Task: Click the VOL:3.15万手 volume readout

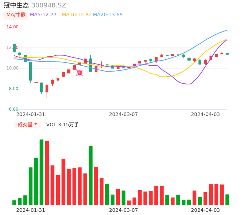Action: tap(63, 125)
